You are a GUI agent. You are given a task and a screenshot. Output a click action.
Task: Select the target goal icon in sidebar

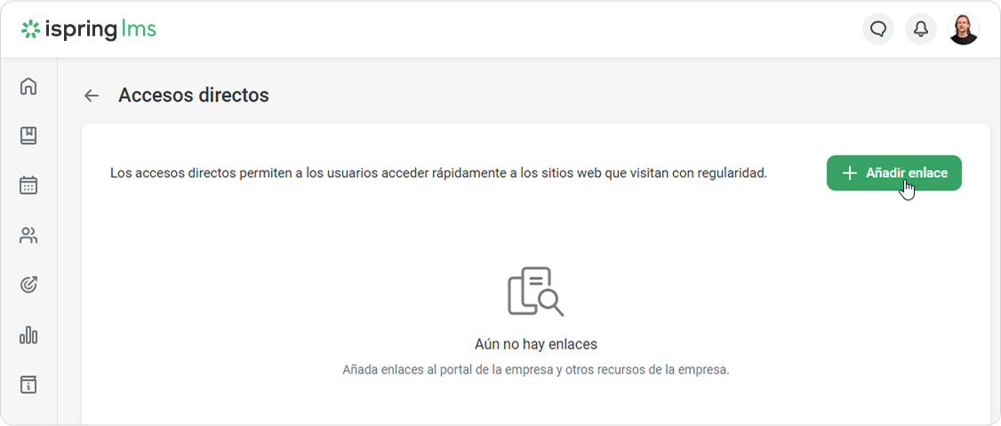point(28,285)
